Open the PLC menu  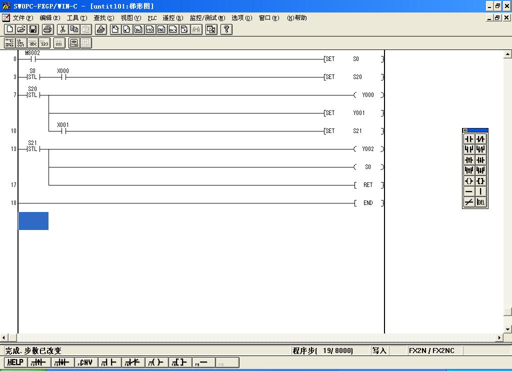(x=152, y=18)
